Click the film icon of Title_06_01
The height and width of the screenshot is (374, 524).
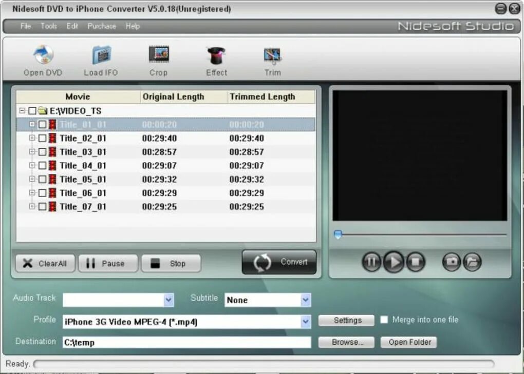tap(52, 193)
